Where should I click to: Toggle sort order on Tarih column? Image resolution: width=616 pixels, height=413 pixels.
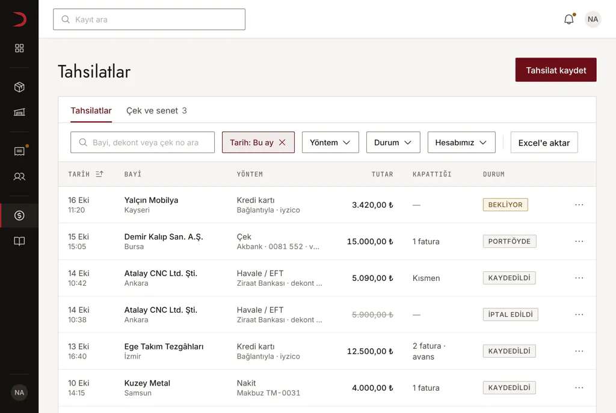[x=99, y=174]
